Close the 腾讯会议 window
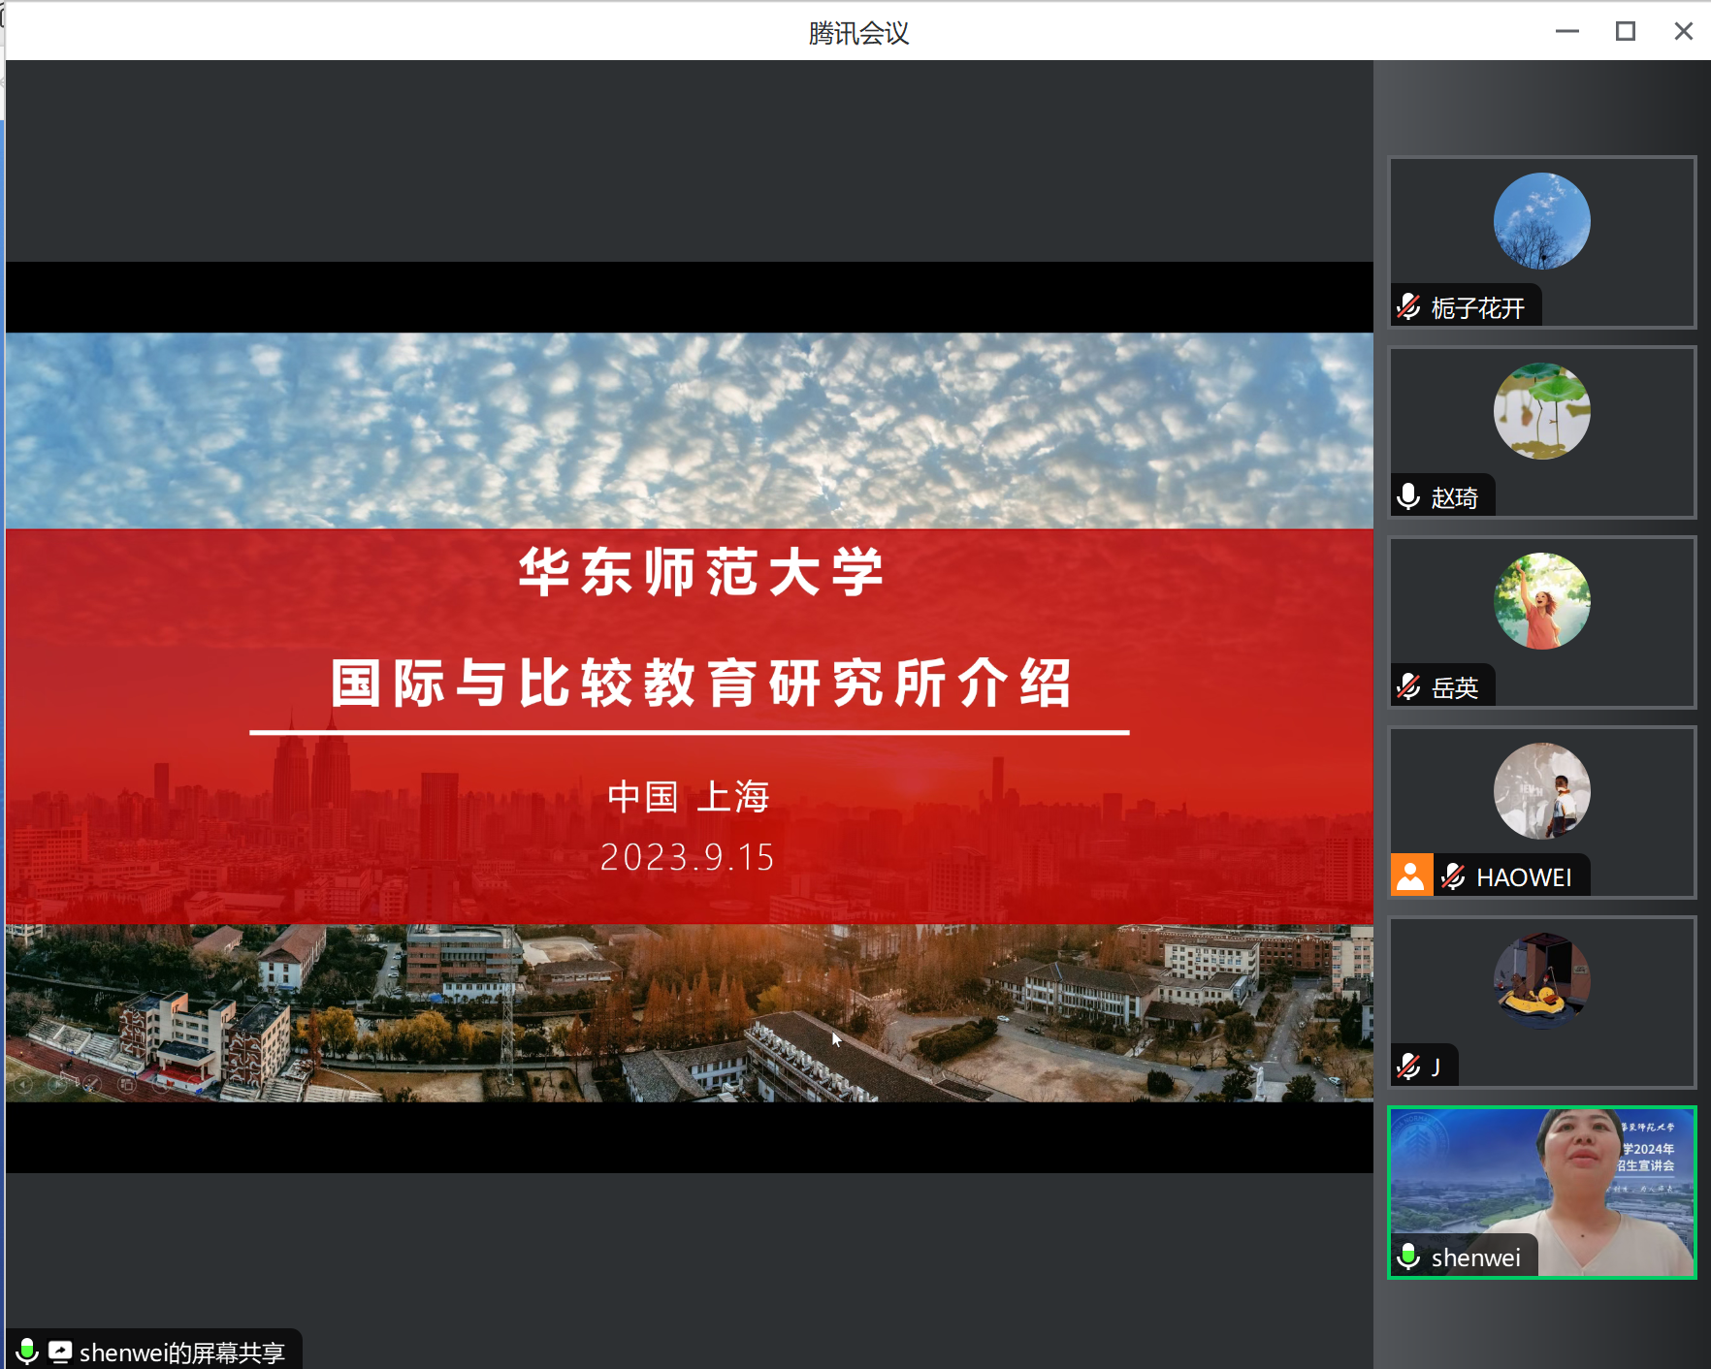 pyautogui.click(x=1684, y=31)
